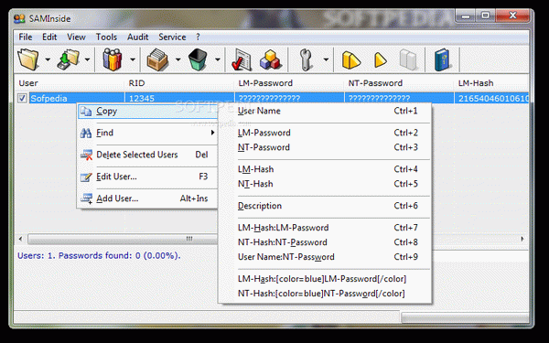The width and height of the screenshot is (549, 343).
Task: Click the cardboard box export icon
Action: coord(156,59)
